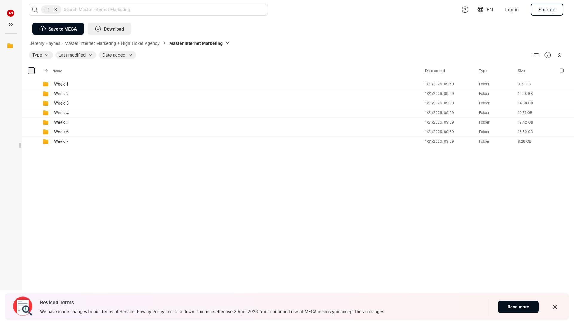
Task: Expand Master Internet Marketing breadcrumb dropdown
Action: tap(228, 43)
